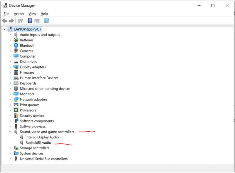This screenshot has width=235, height=173.
Task: Select the Security devices label
Action: [x=32, y=116]
